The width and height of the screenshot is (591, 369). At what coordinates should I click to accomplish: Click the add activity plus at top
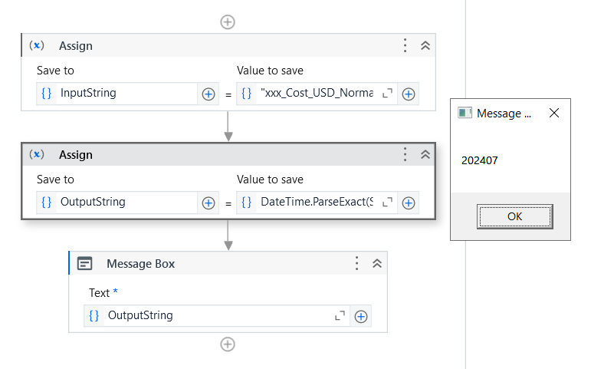coord(228,21)
